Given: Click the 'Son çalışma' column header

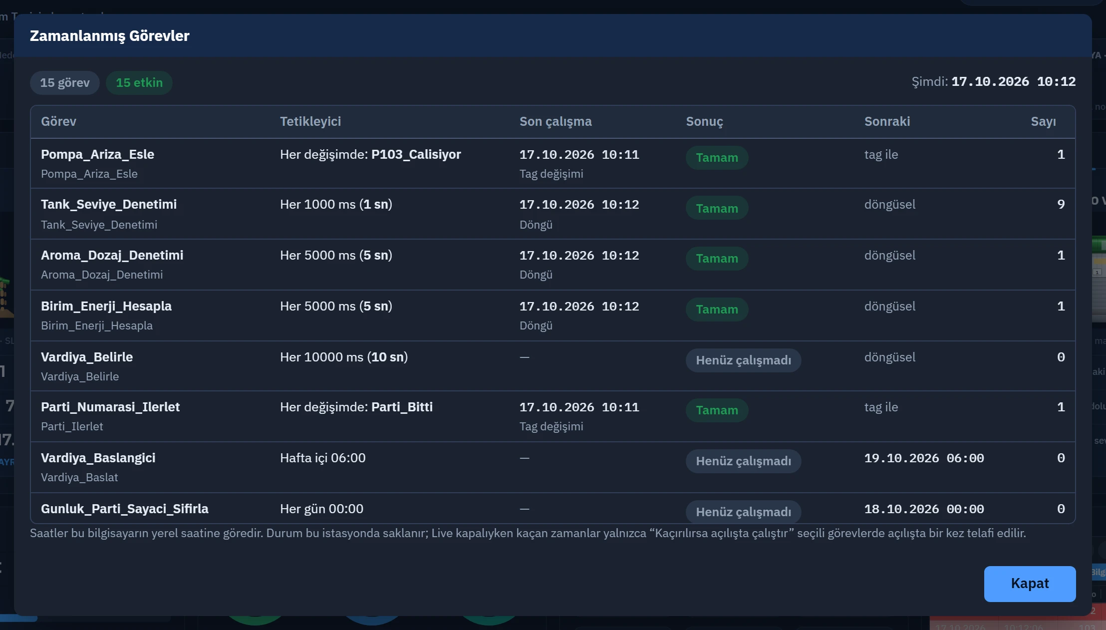Looking at the screenshot, I should pyautogui.click(x=555, y=121).
